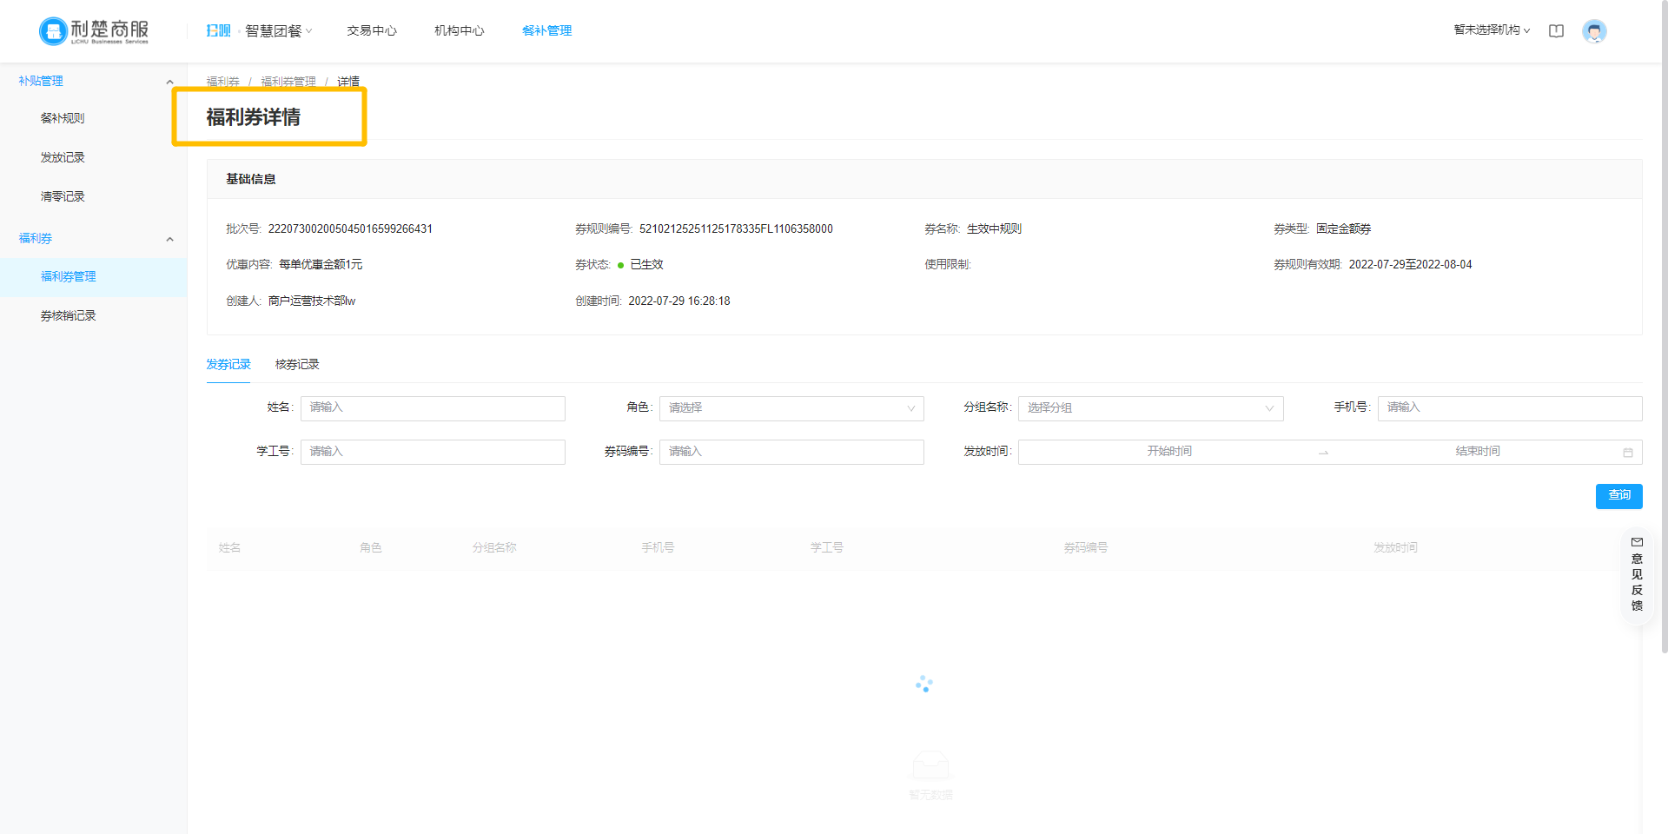Viewport: 1668px width, 834px height.
Task: Open the 智慧团餐 dropdown
Action: coord(278,31)
